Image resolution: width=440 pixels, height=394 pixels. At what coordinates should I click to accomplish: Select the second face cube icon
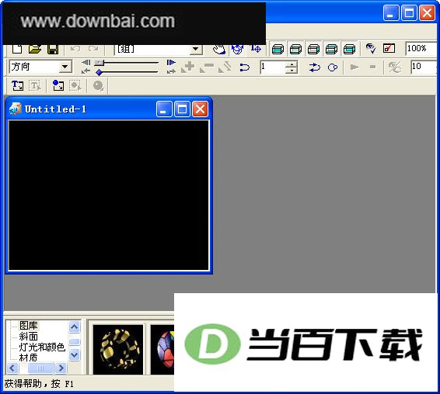tap(295, 50)
